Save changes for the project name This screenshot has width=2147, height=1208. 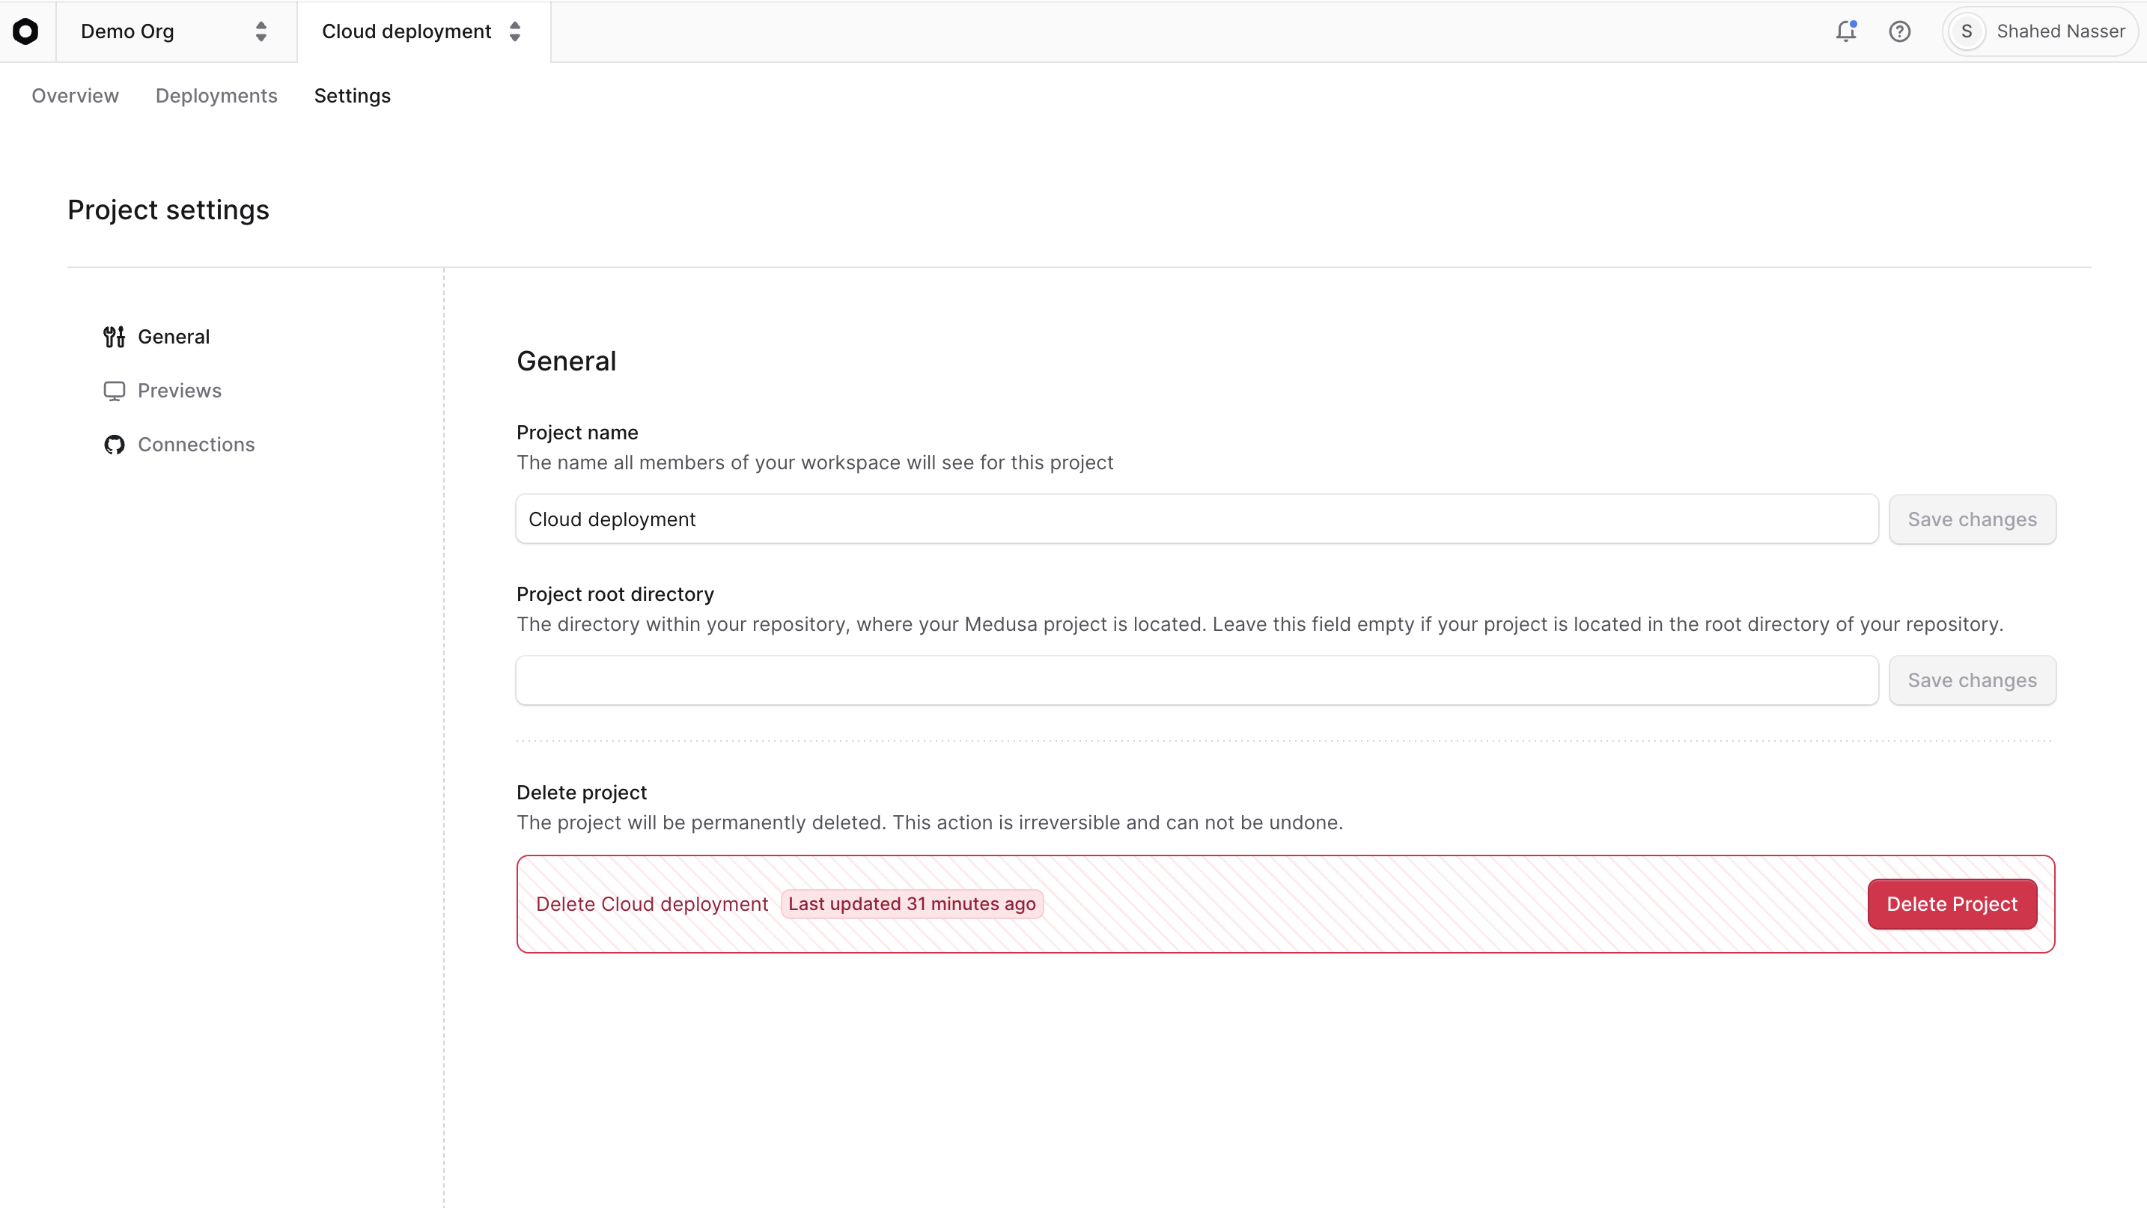point(1972,518)
